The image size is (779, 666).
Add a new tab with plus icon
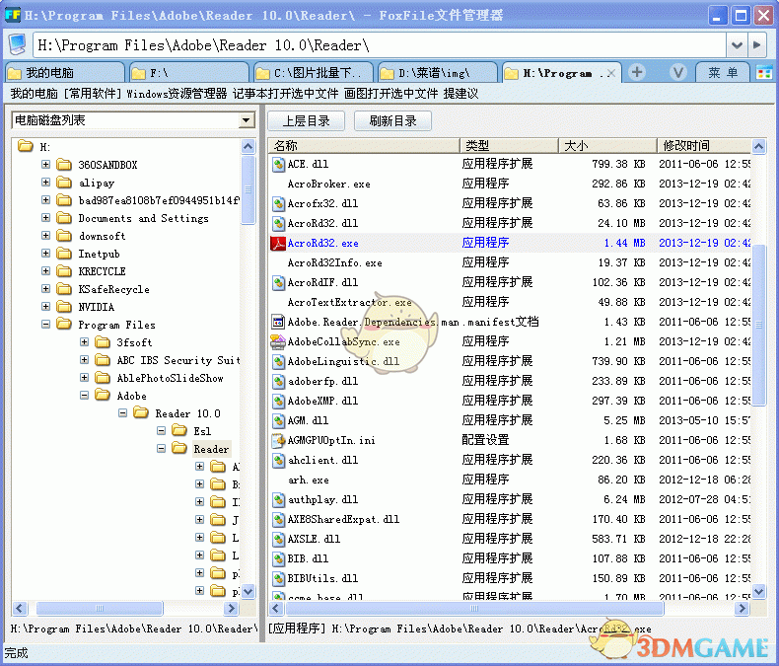click(x=636, y=73)
